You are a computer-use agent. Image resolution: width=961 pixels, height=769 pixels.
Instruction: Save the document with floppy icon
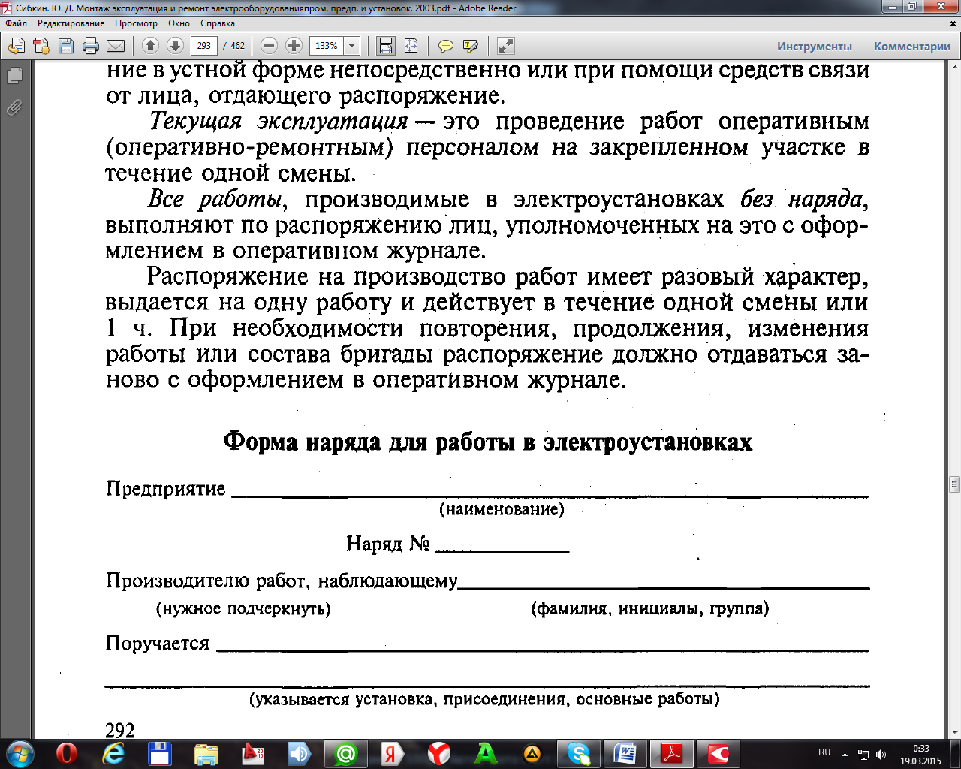(66, 46)
